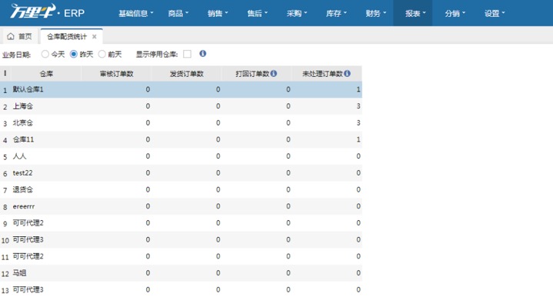Click info icon in 打回订单数 header
553x297 pixels.
coord(274,73)
